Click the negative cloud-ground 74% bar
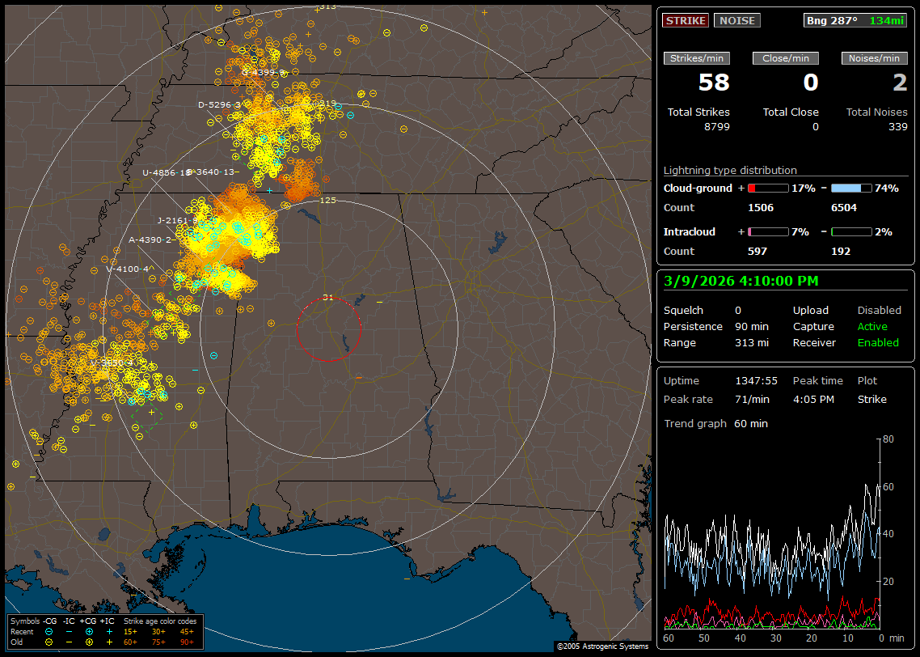The width and height of the screenshot is (920, 657). click(x=851, y=188)
